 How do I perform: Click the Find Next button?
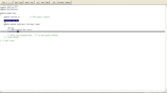coord(61,2)
